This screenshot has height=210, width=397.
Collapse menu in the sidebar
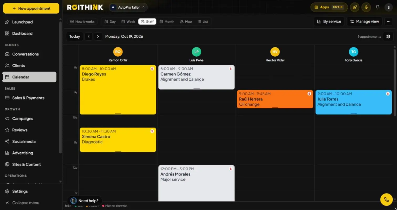pos(22,203)
